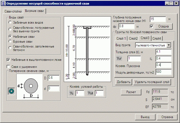Switch to the Слой4 tab

coord(157,38)
